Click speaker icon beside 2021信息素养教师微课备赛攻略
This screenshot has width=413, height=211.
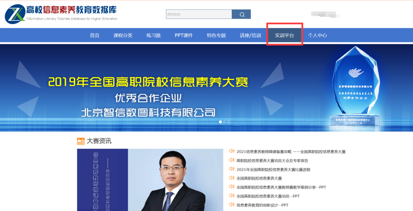(232, 151)
